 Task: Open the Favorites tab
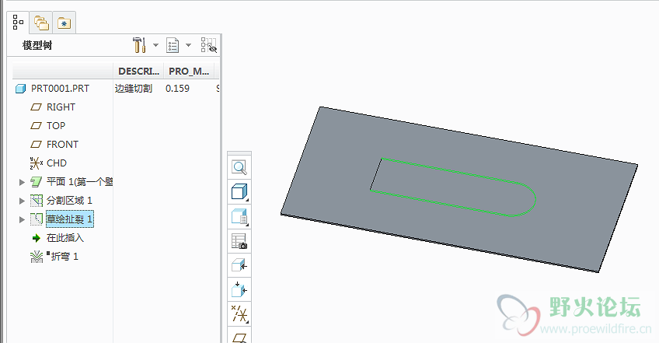[x=64, y=23]
